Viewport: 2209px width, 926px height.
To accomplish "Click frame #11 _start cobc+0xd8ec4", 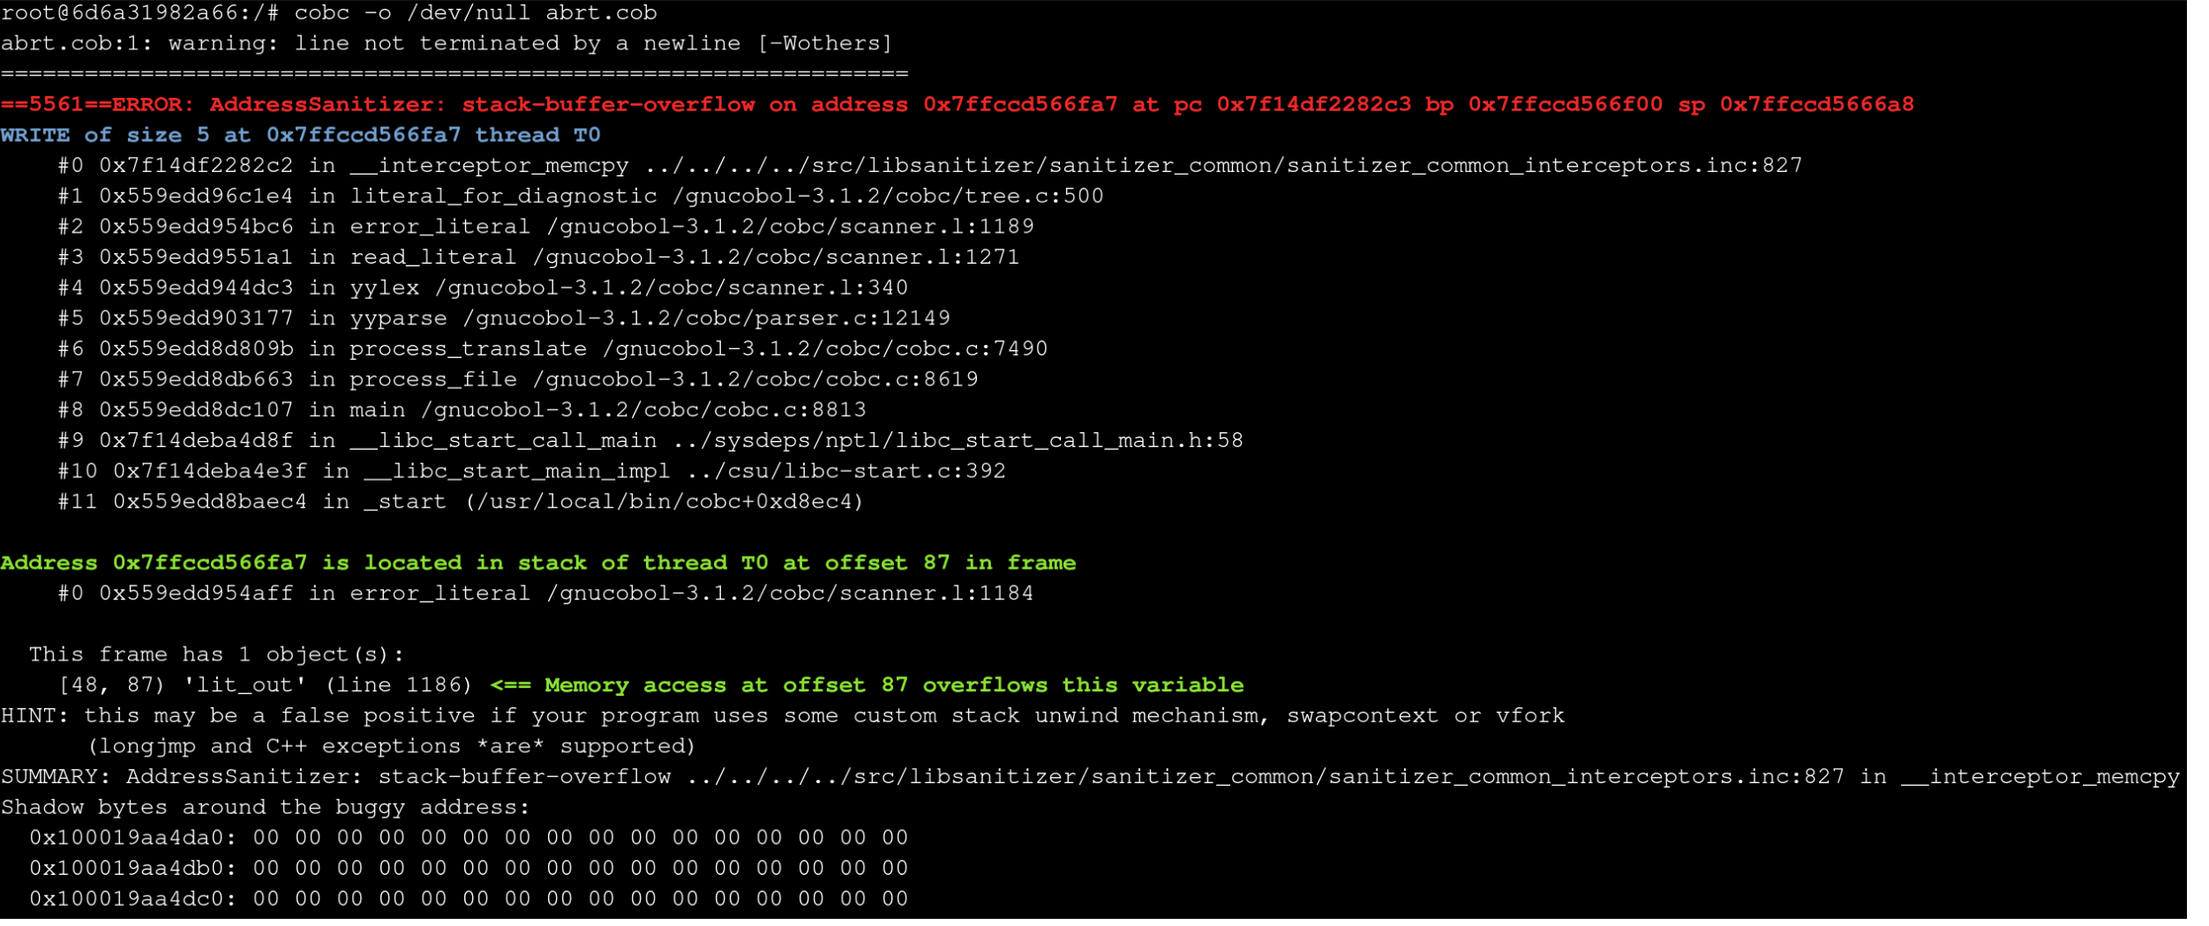I will (x=462, y=504).
